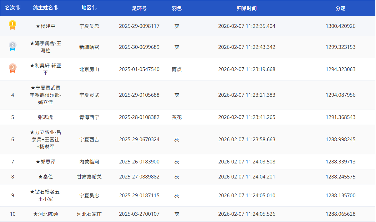
Task: Click the 足环号 column header
Action: coord(139,8)
